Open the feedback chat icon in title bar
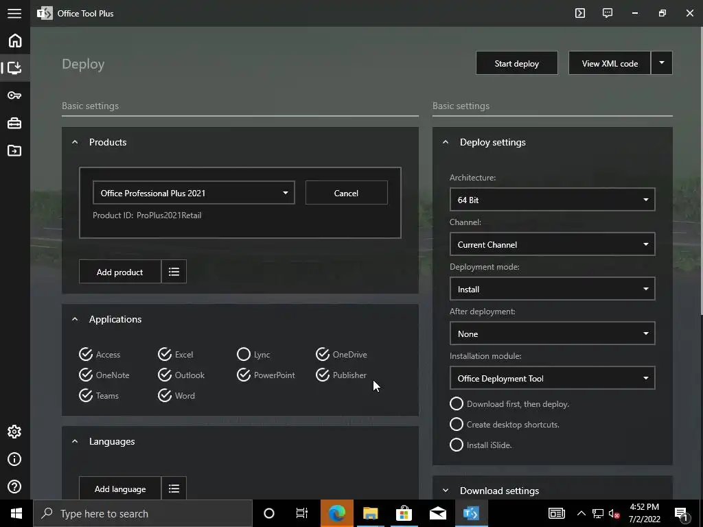Viewport: 703px width, 527px height. point(608,13)
